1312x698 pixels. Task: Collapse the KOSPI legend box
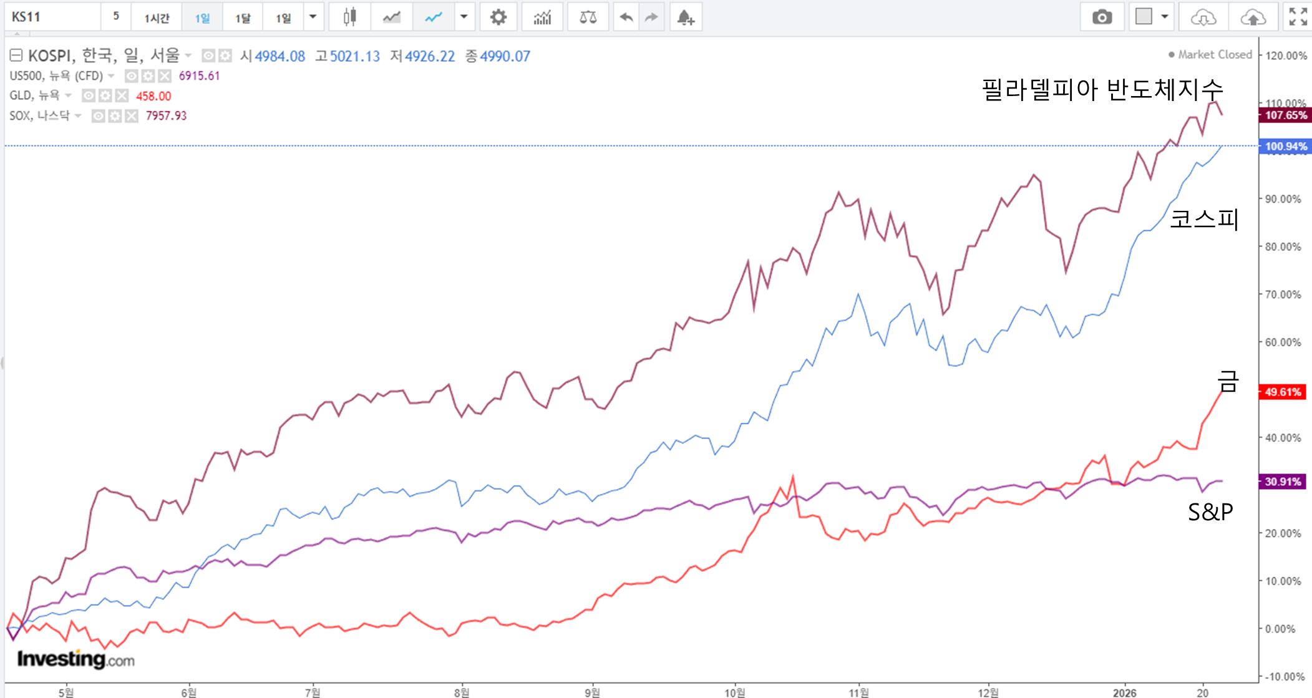pos(16,56)
